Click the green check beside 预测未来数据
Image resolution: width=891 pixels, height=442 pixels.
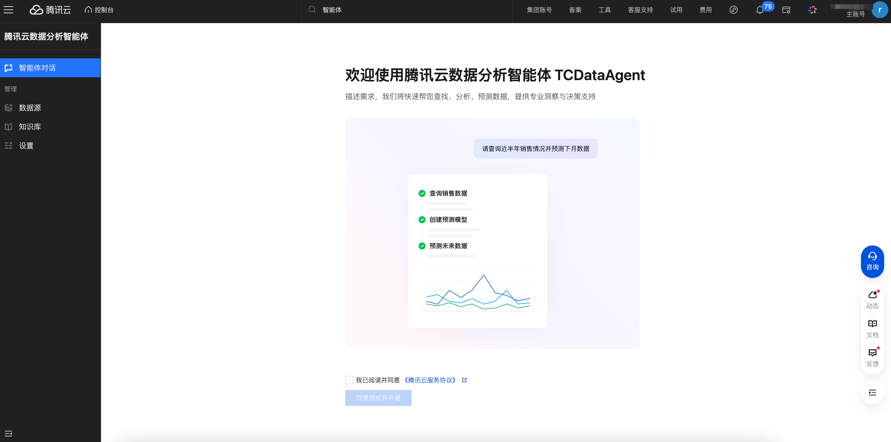tap(422, 246)
